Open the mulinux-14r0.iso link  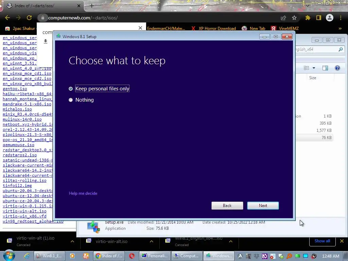coord(22,119)
